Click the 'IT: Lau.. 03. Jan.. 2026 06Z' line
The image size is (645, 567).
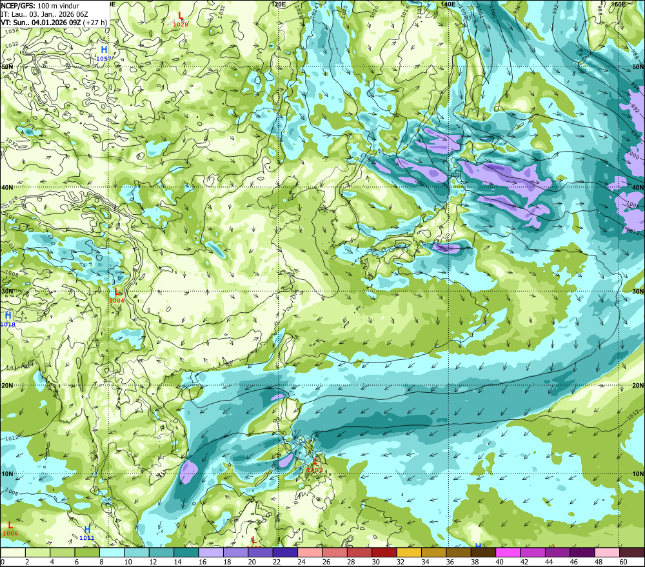pyautogui.click(x=45, y=14)
